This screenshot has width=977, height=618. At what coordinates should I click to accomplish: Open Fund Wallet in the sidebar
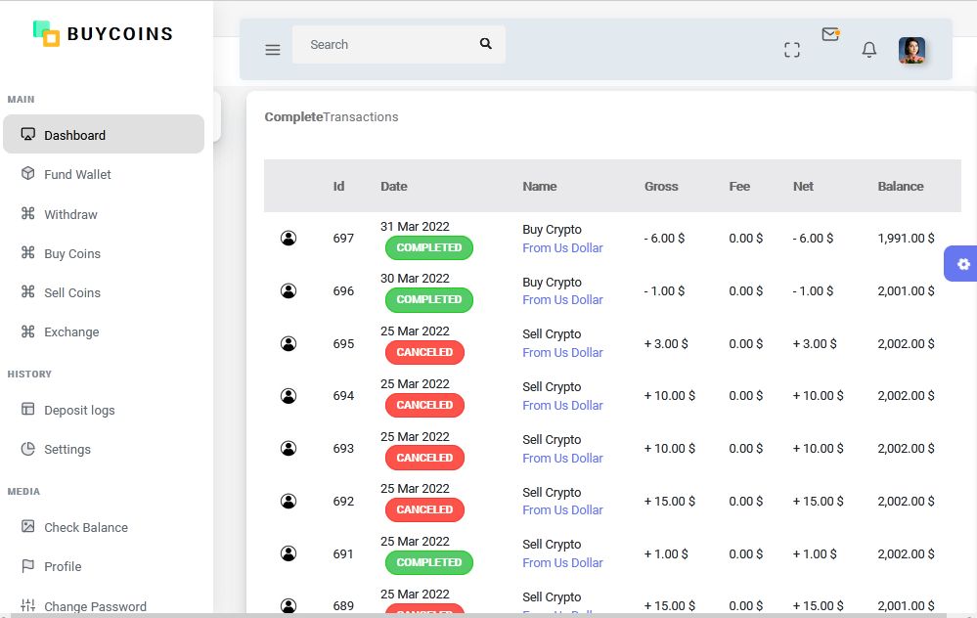77,174
